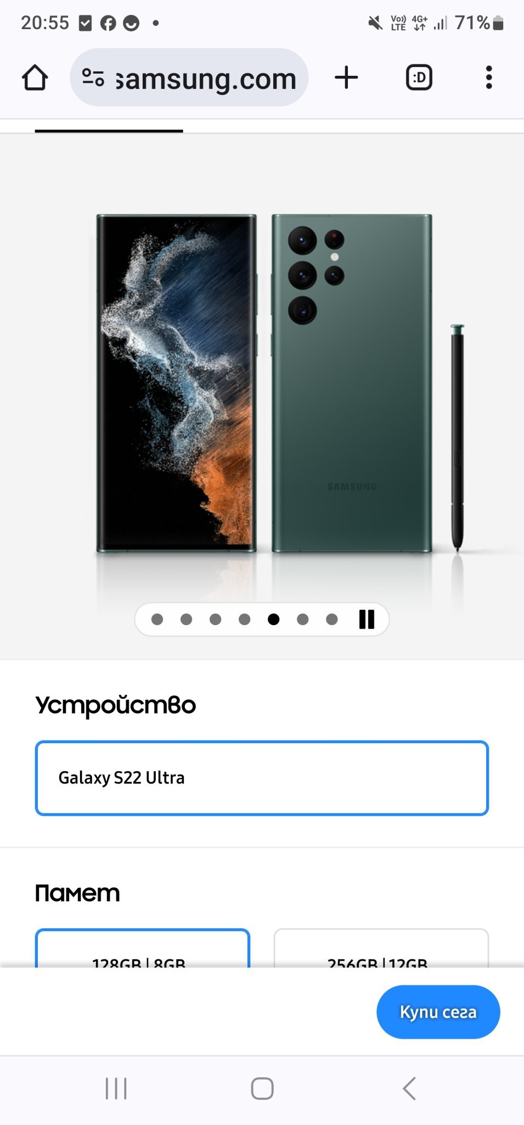524x1125 pixels.
Task: Select the 128GB | 8GB memory option
Action: pos(143,948)
